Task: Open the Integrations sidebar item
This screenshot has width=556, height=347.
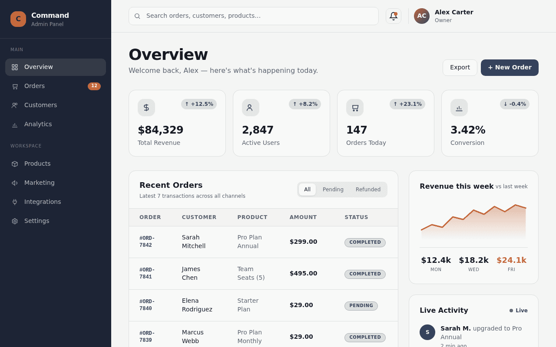Action: 56,202
